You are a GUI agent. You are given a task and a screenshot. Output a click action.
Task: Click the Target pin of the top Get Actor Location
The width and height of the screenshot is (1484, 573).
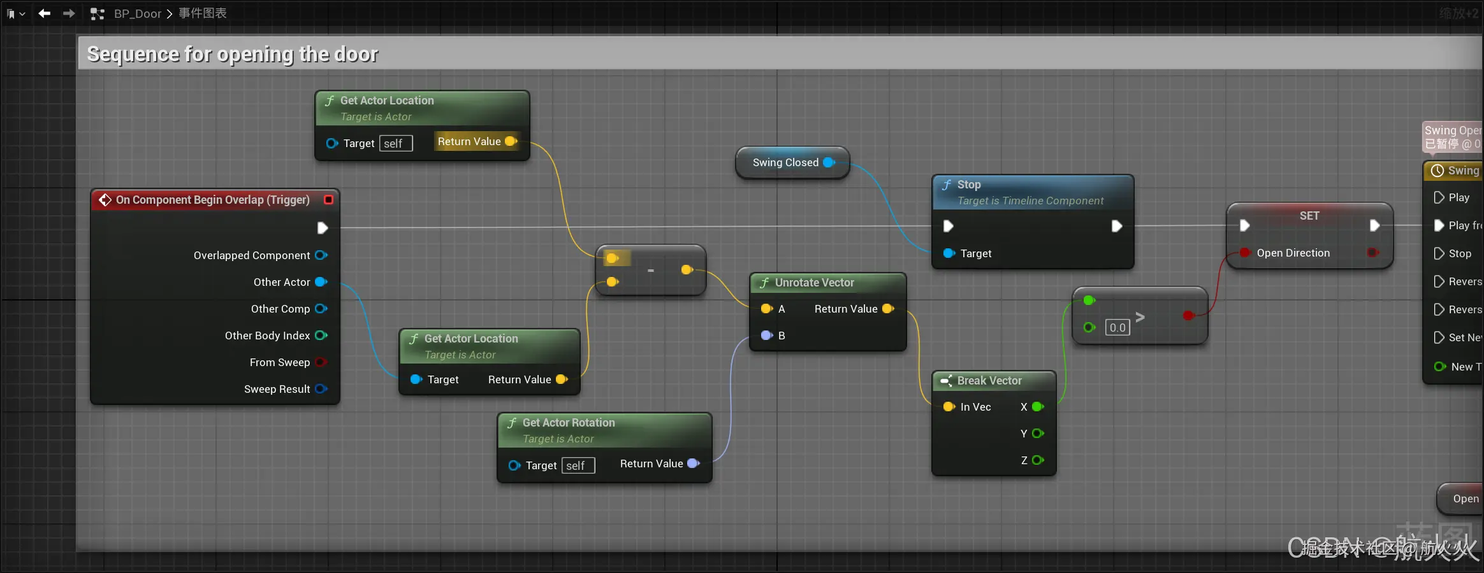pos(332,143)
